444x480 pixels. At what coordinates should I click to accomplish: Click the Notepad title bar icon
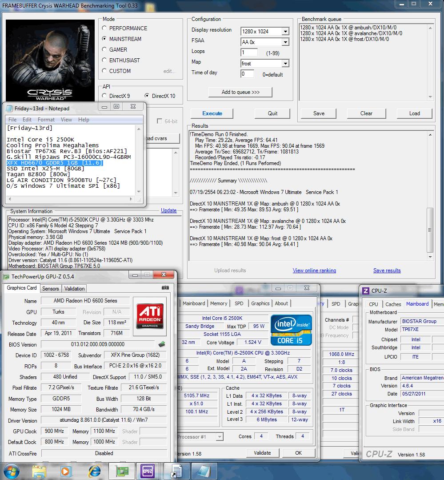9,109
